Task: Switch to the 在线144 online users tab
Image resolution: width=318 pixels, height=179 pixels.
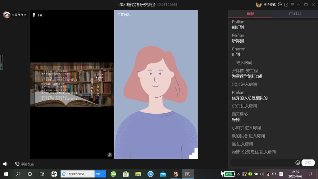Action: click(x=295, y=14)
